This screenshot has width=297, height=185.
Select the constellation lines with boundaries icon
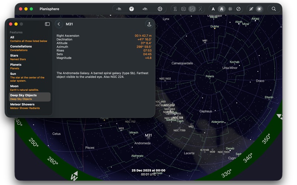[183, 9]
